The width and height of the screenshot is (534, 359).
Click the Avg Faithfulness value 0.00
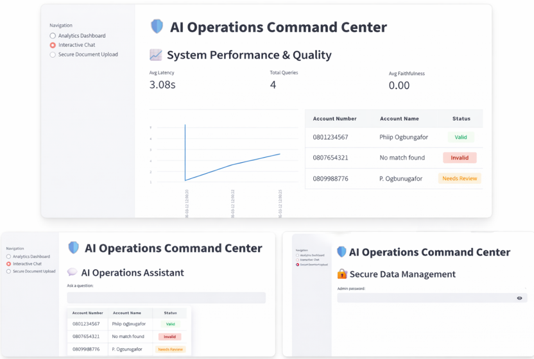(399, 85)
